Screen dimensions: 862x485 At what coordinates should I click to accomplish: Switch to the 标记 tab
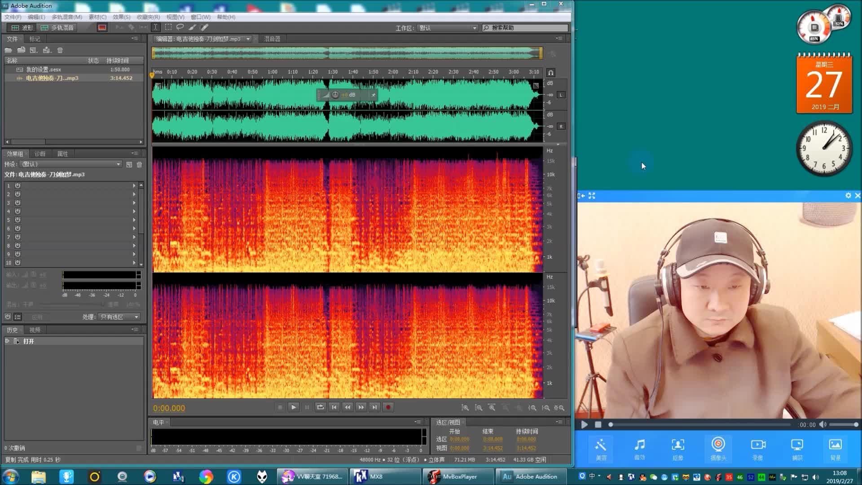coord(35,39)
